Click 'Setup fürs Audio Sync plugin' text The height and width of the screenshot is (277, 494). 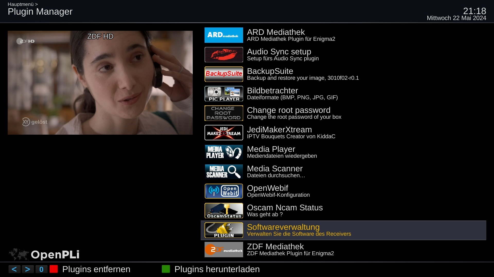tap(283, 58)
